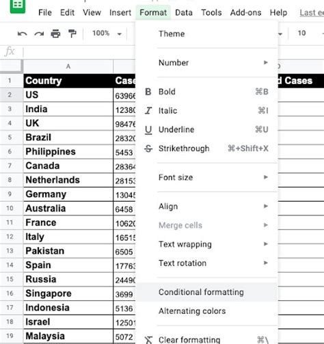Apply Bold from the Format menu
324x344 pixels.
click(206, 92)
